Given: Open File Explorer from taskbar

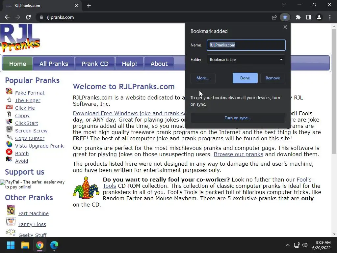Looking at the screenshot, I should pyautogui.click(x=25, y=245).
